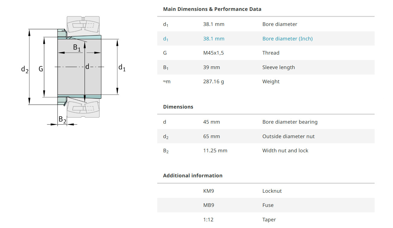Viewport: 393px width, 228px height.
Task: Click the Main Dimensions & Performance Data heading
Action: pyautogui.click(x=212, y=9)
